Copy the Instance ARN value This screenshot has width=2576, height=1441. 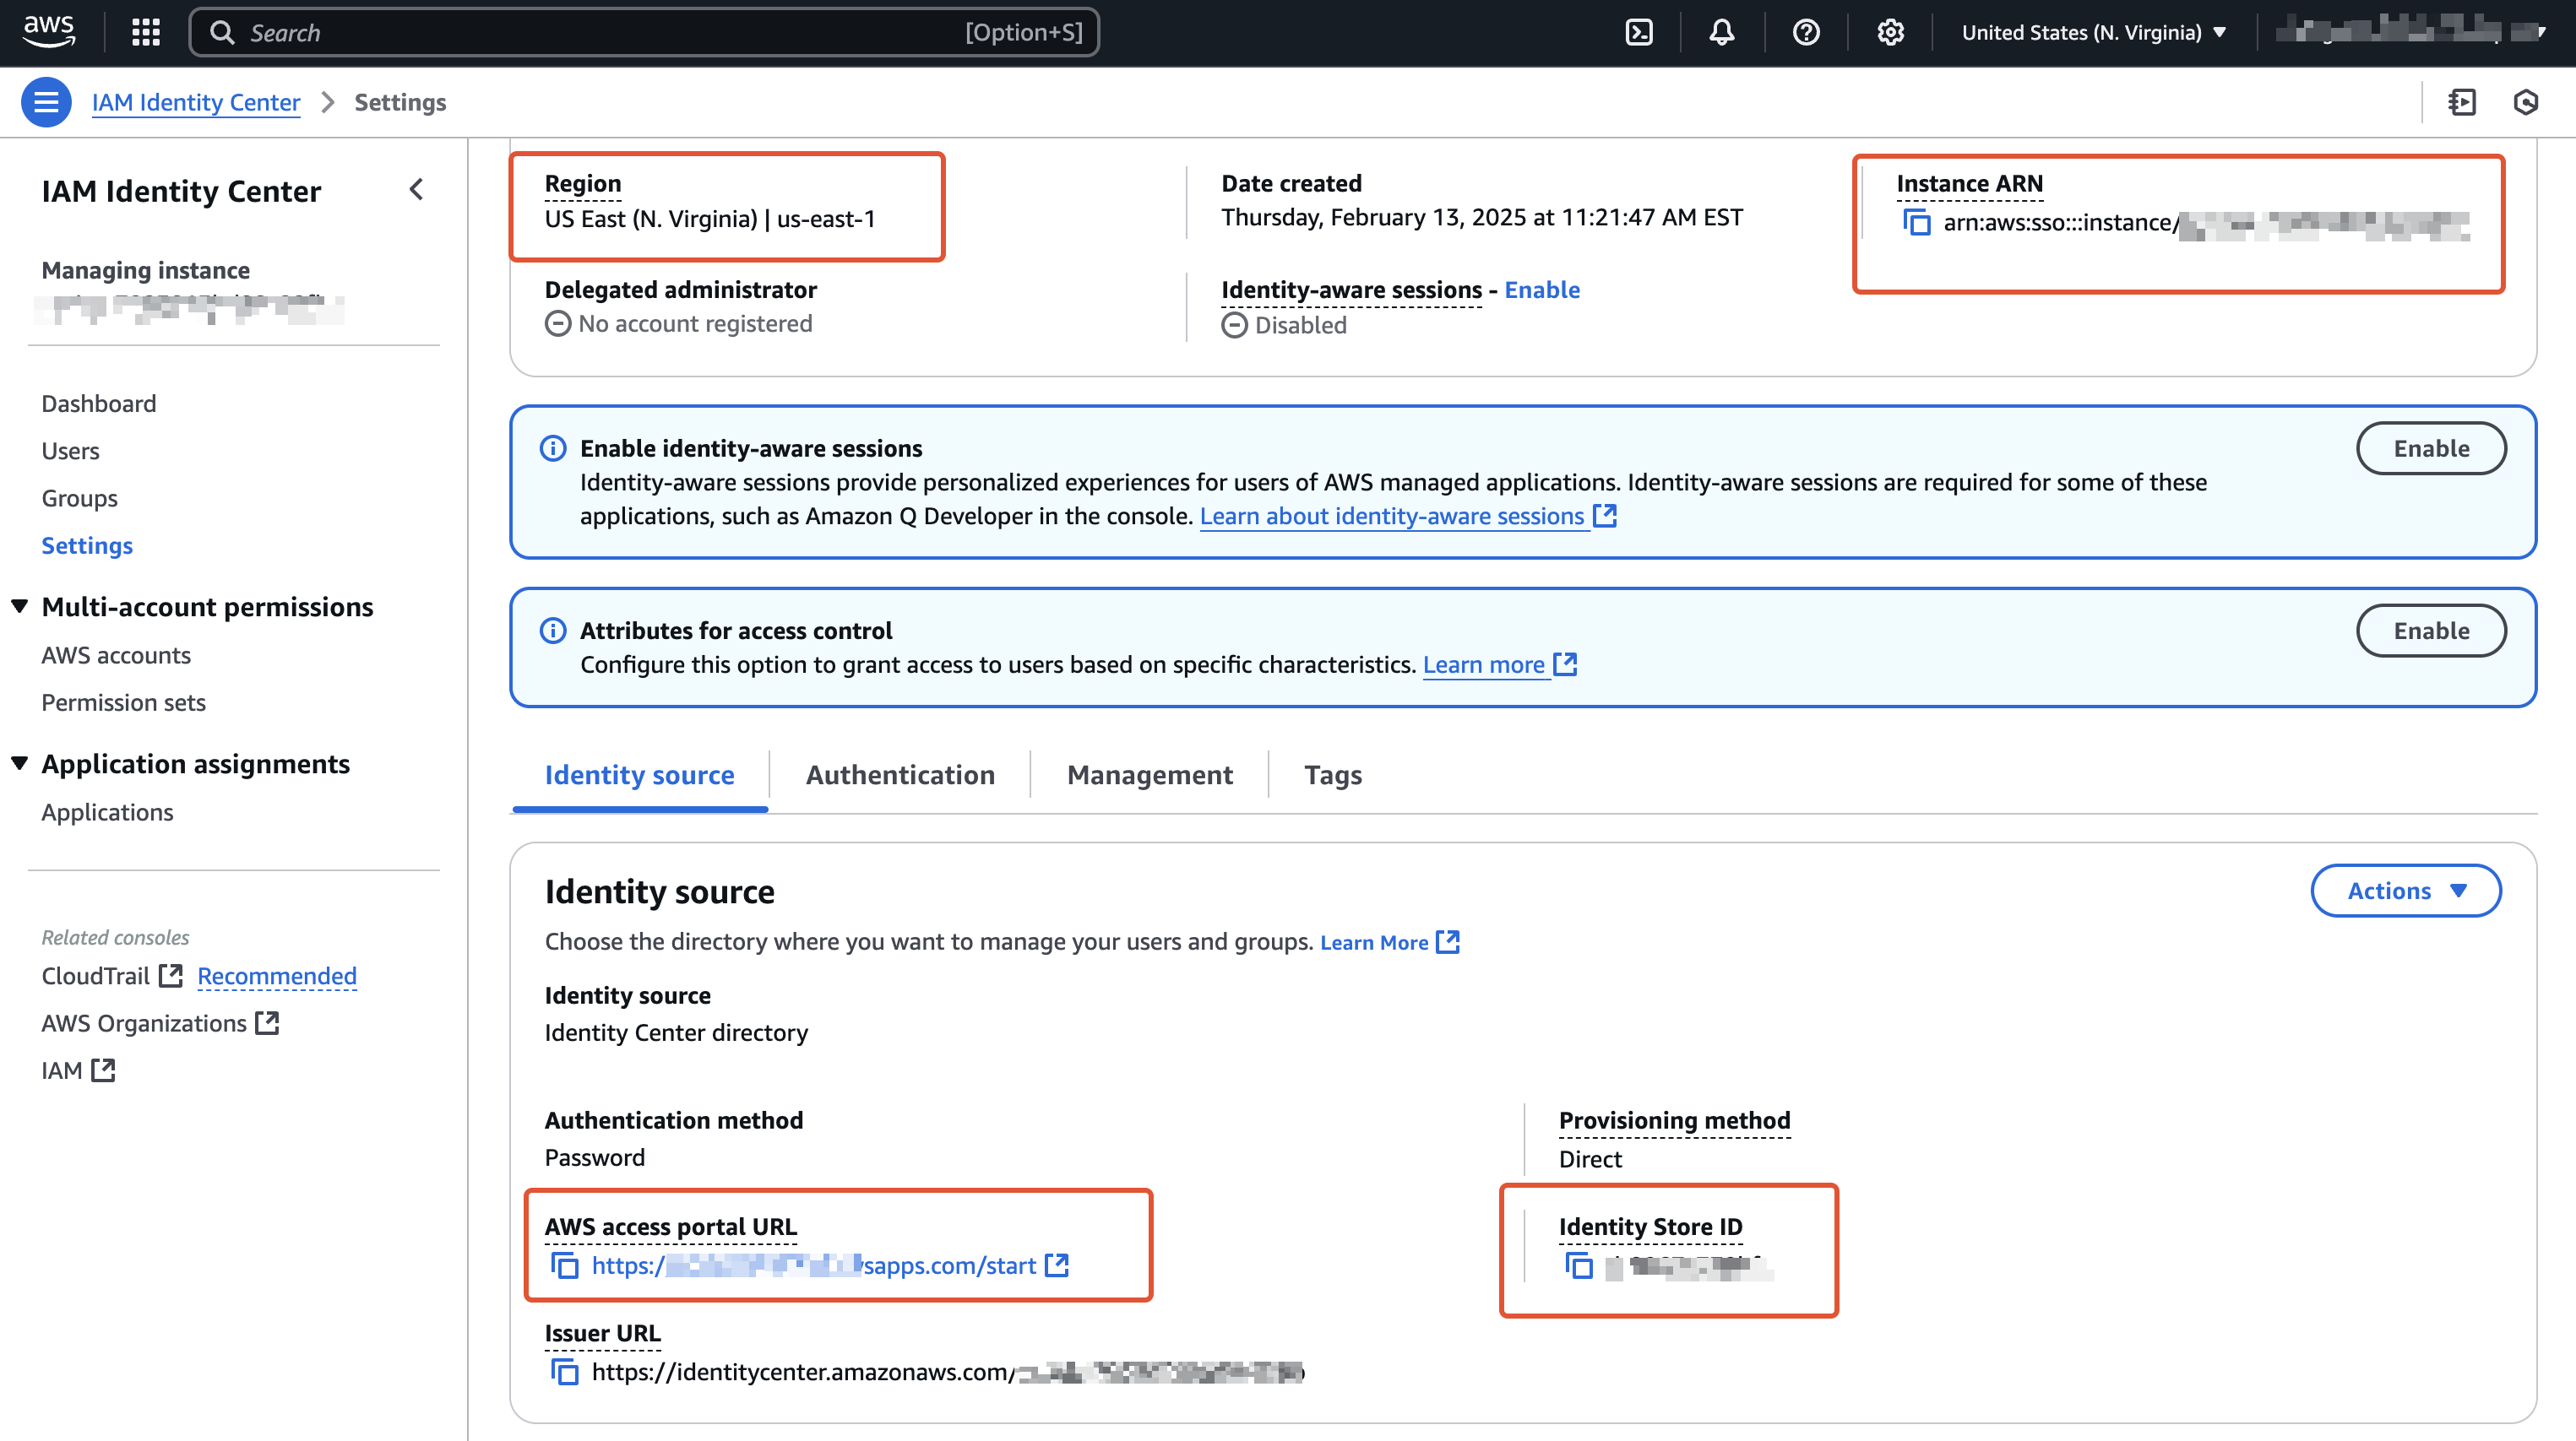click(x=1916, y=222)
